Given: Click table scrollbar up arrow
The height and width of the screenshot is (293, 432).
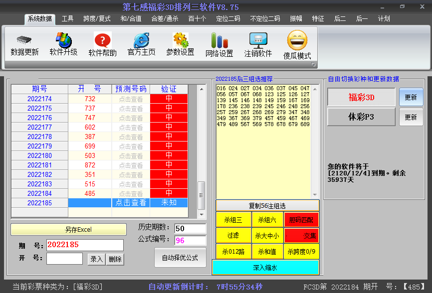Looking at the screenshot, I should tap(202, 89).
